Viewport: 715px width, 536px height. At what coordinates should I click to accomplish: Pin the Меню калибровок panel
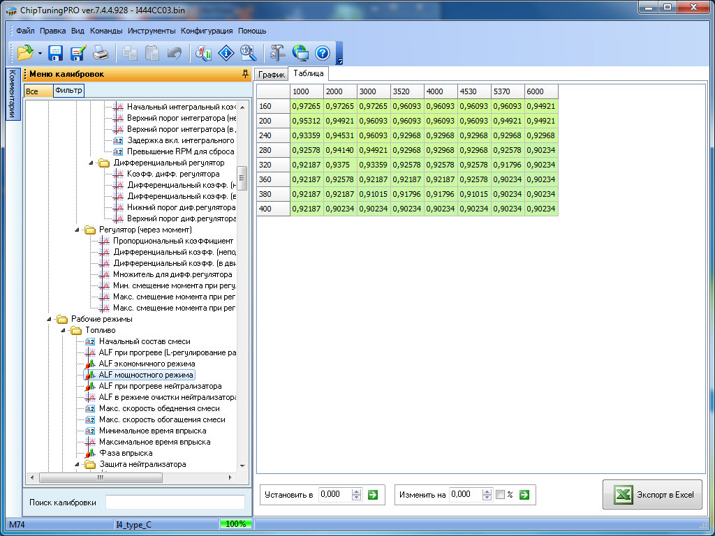244,73
